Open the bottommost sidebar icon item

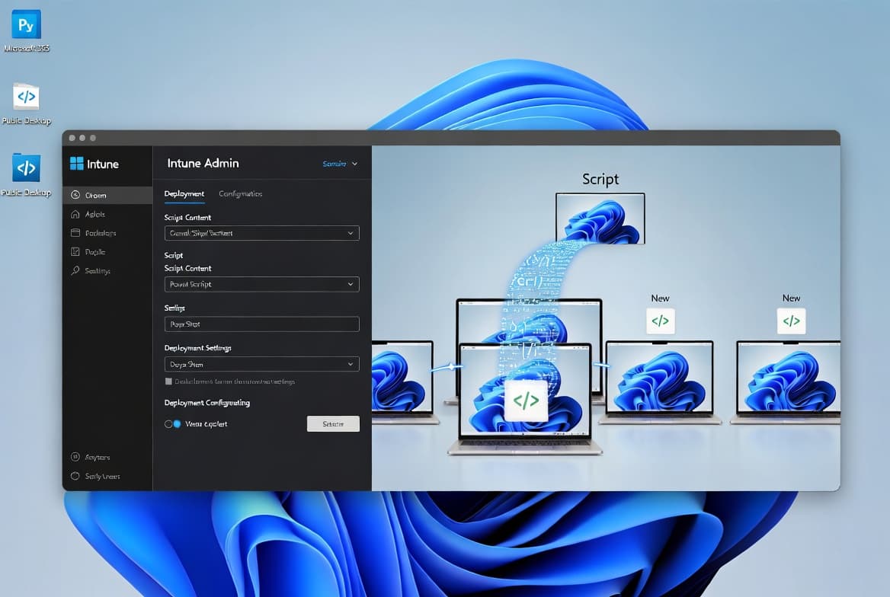click(x=75, y=476)
